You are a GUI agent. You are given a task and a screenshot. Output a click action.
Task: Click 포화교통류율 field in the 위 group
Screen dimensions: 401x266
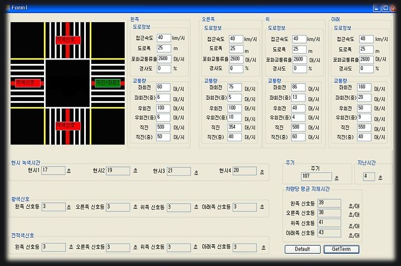click(x=300, y=59)
